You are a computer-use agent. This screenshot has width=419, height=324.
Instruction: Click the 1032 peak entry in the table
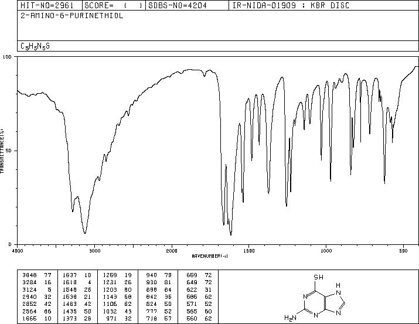tap(117, 312)
